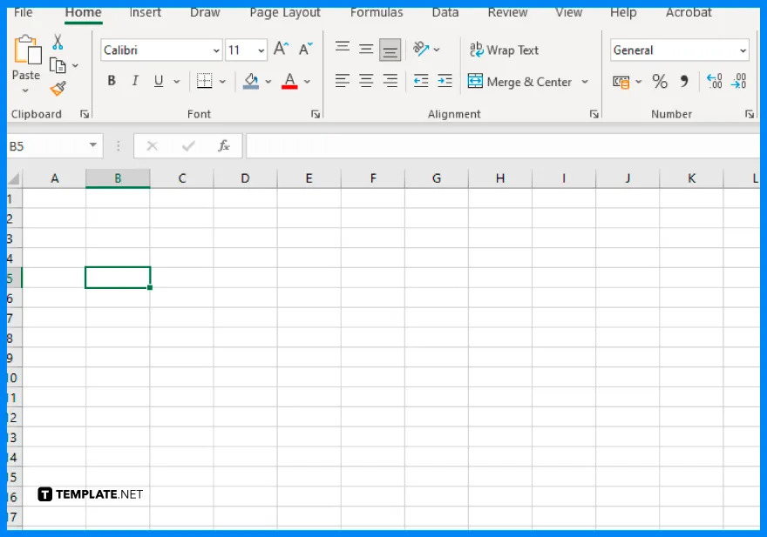This screenshot has height=537, width=767.
Task: Open the Alignment dialog launcher
Action: coord(594,113)
